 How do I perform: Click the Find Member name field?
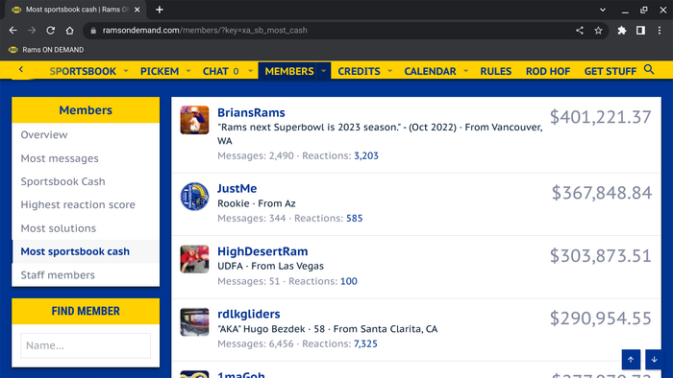pyautogui.click(x=86, y=345)
